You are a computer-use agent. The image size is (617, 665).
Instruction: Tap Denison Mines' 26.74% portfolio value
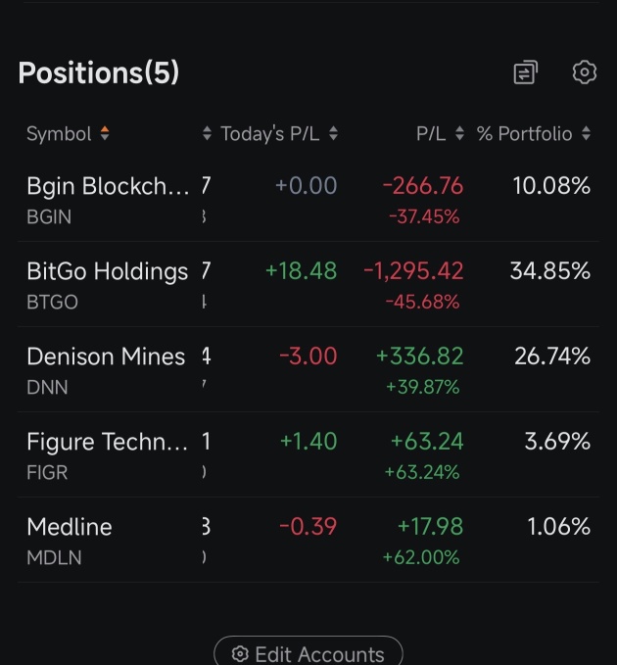tap(552, 356)
